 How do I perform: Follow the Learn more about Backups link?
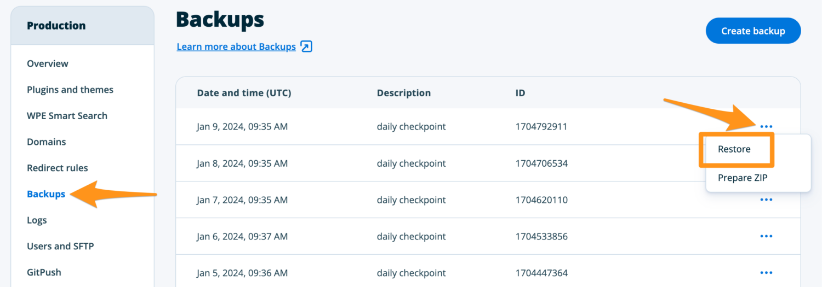pos(236,46)
